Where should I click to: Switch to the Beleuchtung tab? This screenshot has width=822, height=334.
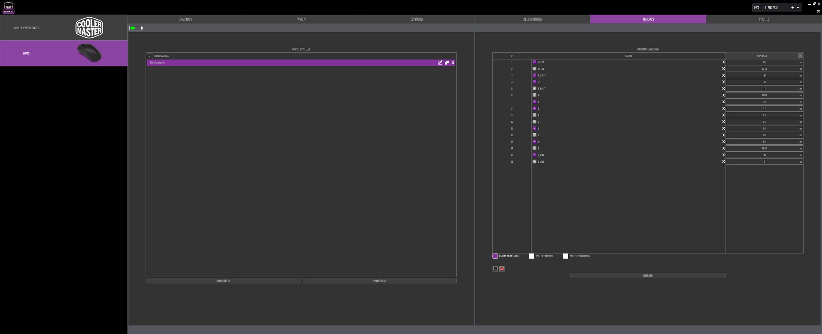point(532,19)
